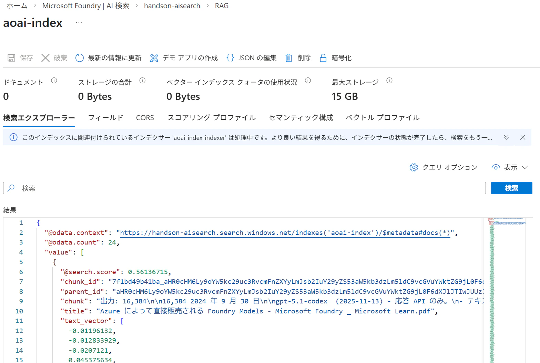Click the "parent_id" key on line 8
540x363 pixels.
pos(82,292)
